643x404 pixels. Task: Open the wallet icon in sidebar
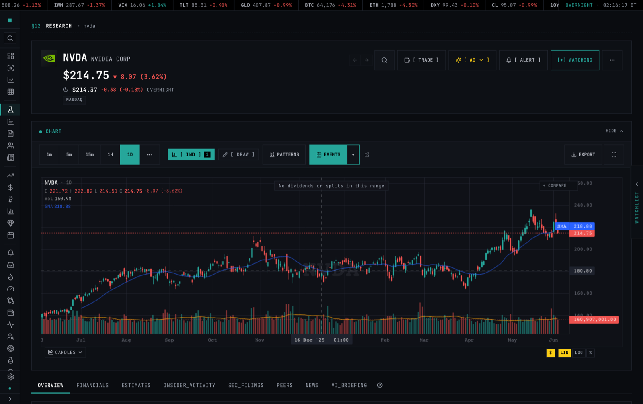[x=10, y=313]
